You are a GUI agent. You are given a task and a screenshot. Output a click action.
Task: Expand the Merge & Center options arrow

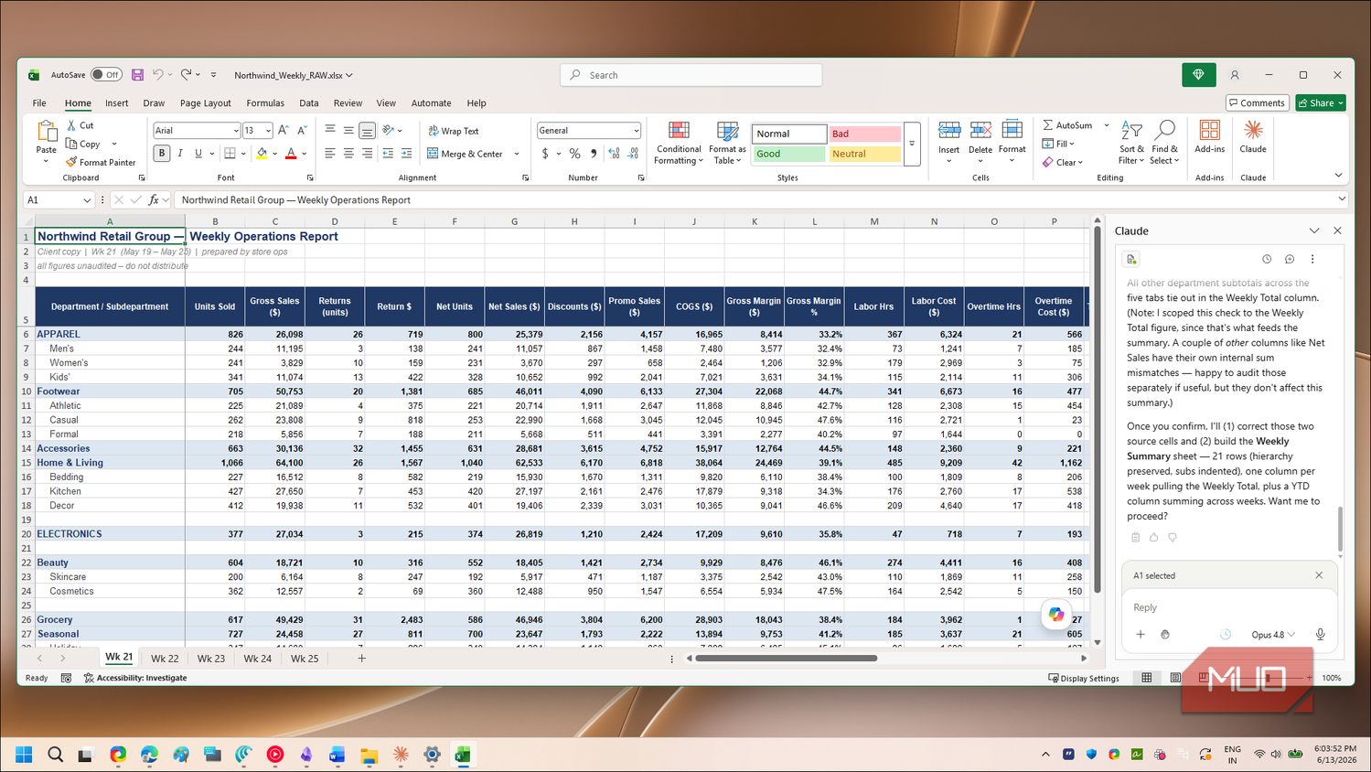click(517, 154)
